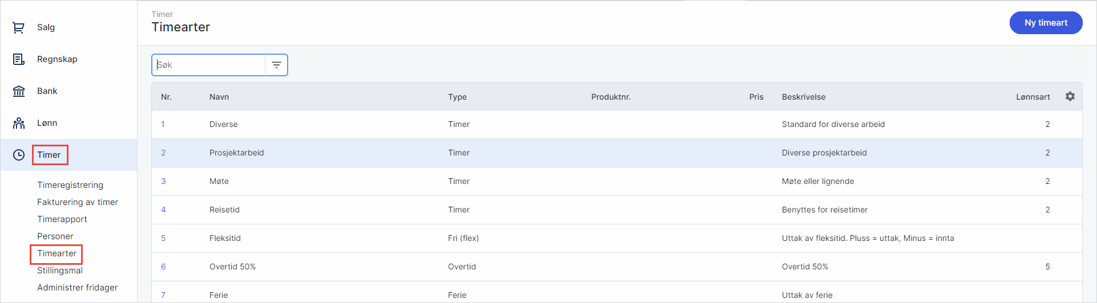Open the Personer submenu item
The image size is (1097, 303).
(x=55, y=236)
